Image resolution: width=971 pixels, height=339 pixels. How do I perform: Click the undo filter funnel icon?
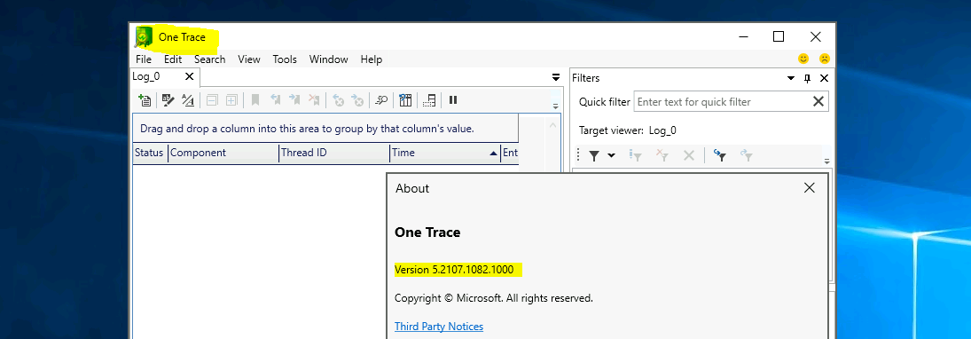pyautogui.click(x=719, y=155)
